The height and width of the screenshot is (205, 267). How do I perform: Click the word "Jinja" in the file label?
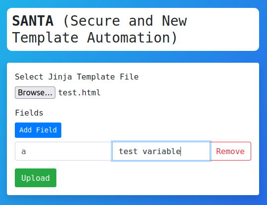[60, 77]
